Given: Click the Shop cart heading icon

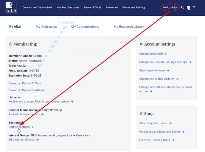Looking at the screenshot, I should click(x=141, y=113).
